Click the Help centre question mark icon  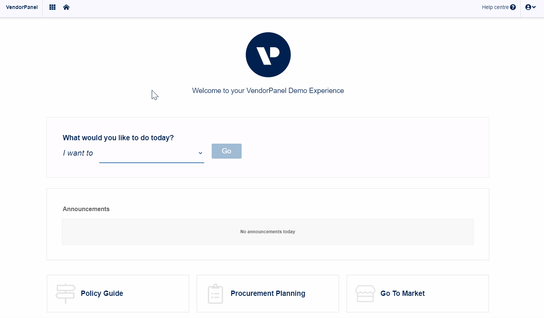point(513,7)
